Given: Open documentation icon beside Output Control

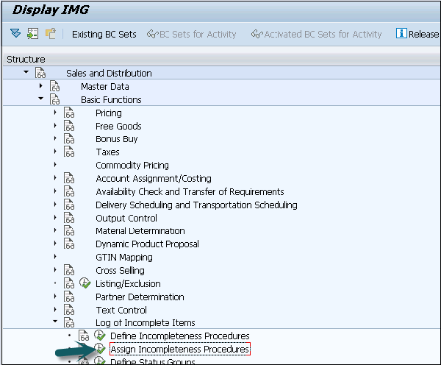Looking at the screenshot, I should 69,219.
